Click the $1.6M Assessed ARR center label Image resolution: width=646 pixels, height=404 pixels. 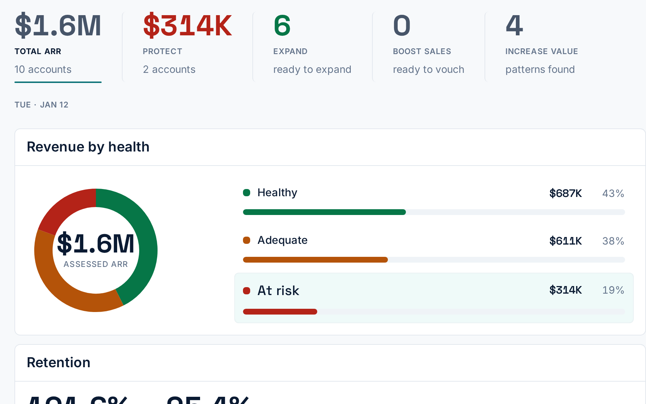[96, 250]
